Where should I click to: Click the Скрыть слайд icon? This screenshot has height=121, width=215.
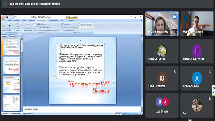(35, 26)
